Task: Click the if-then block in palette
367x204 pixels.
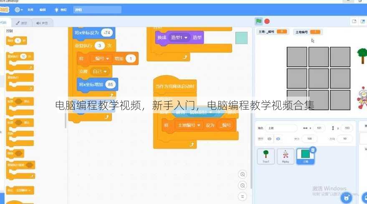Action: [20, 106]
